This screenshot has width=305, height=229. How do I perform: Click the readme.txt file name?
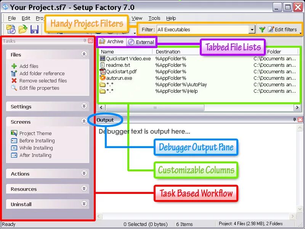click(118, 65)
